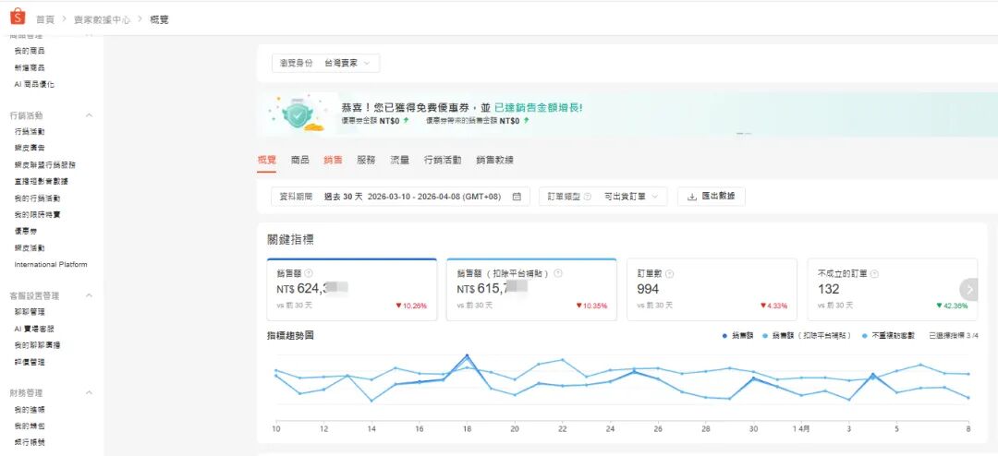Show next key metric cards with the arrow
The height and width of the screenshot is (456, 998).
(x=968, y=289)
